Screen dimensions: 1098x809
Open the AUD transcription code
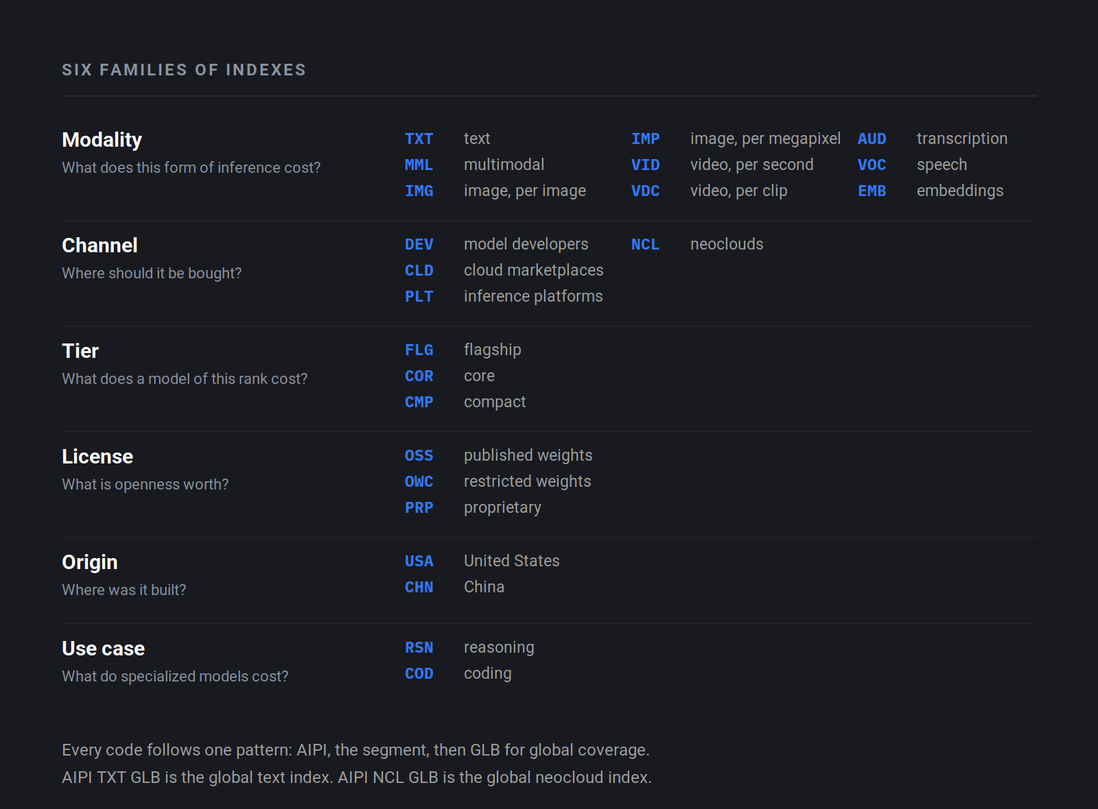pyautogui.click(x=872, y=138)
